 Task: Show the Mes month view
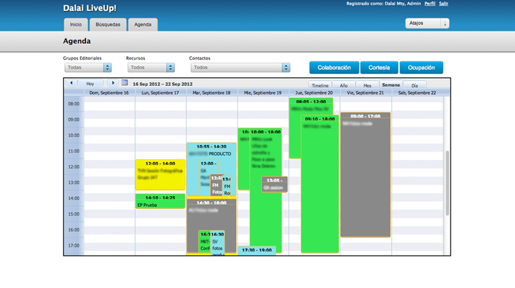[367, 85]
